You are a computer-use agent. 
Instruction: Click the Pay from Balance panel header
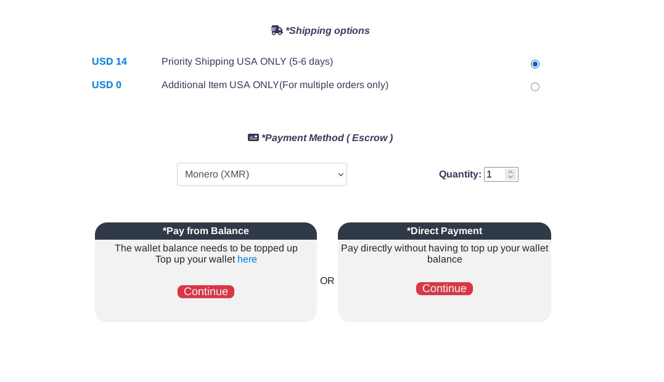click(206, 231)
